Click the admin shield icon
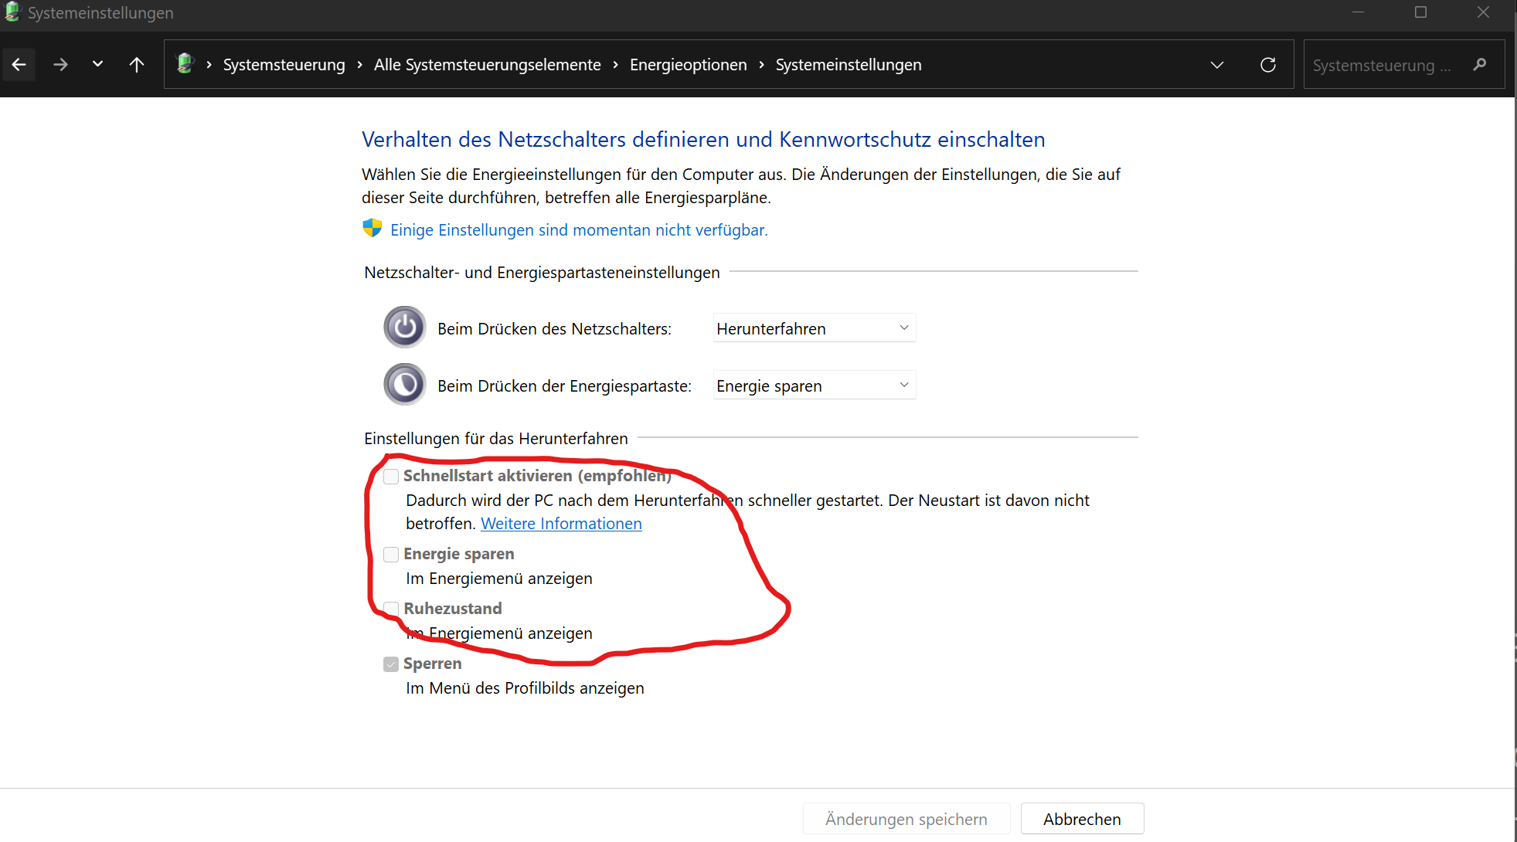1517x842 pixels. 372,229
